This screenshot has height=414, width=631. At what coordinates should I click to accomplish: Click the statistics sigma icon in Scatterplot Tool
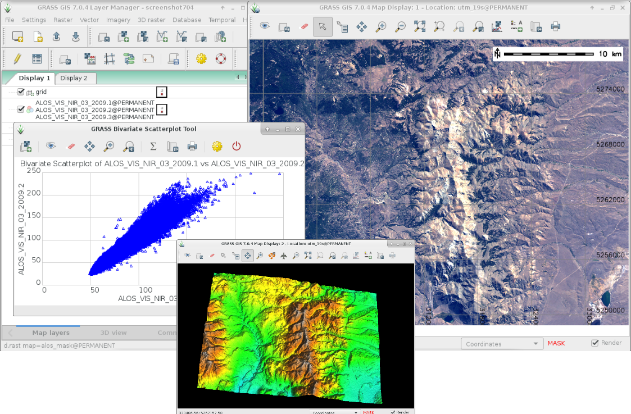[153, 146]
